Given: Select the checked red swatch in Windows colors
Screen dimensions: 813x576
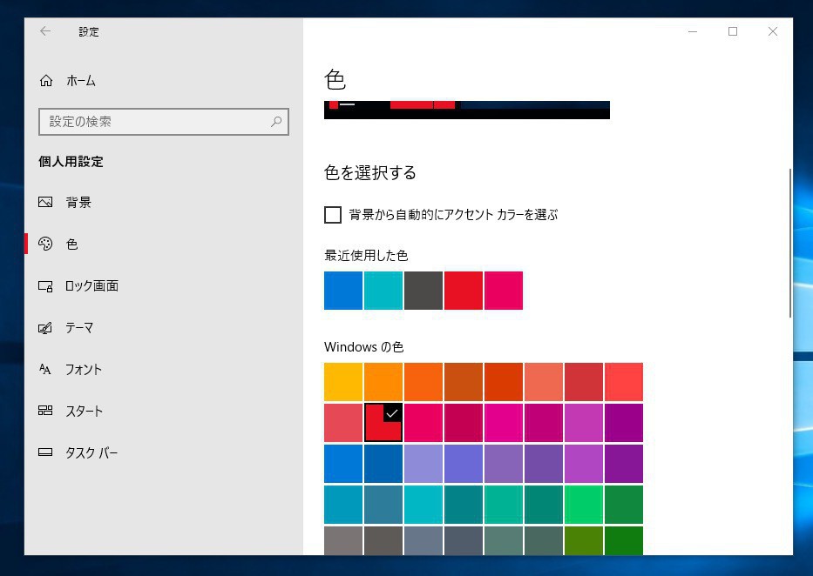Looking at the screenshot, I should pyautogui.click(x=383, y=423).
